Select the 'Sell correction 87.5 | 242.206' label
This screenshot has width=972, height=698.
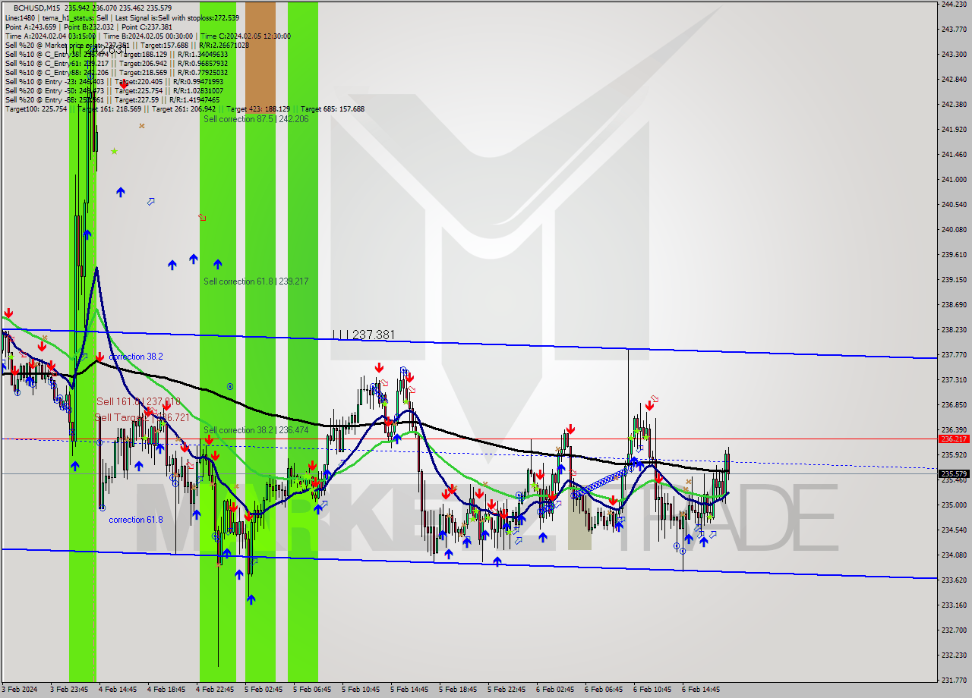[256, 119]
